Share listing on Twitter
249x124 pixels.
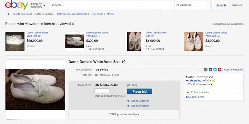coord(215,70)
